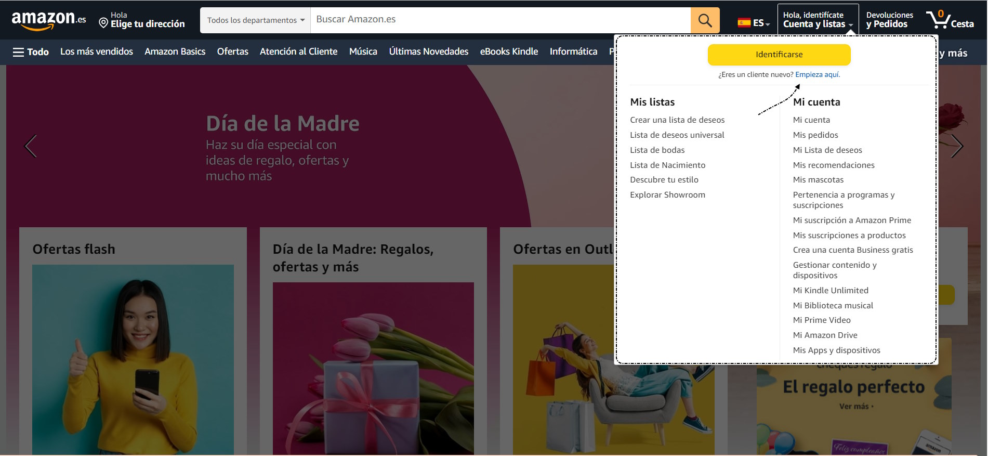Click the search magnifier button
The width and height of the screenshot is (988, 456).
(705, 20)
